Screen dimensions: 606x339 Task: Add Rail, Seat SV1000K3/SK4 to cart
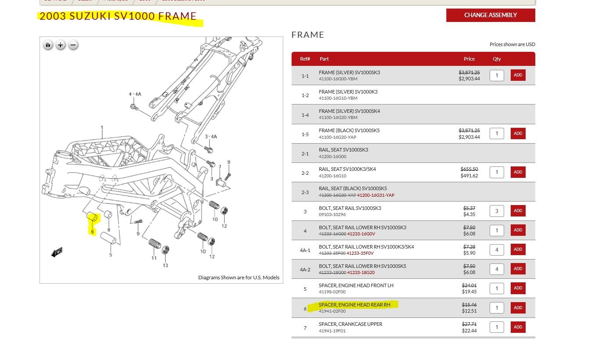point(518,172)
